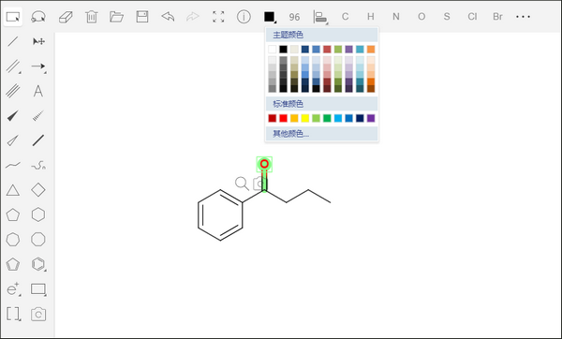
Task: Click the save floppy disk icon
Action: pos(142,17)
